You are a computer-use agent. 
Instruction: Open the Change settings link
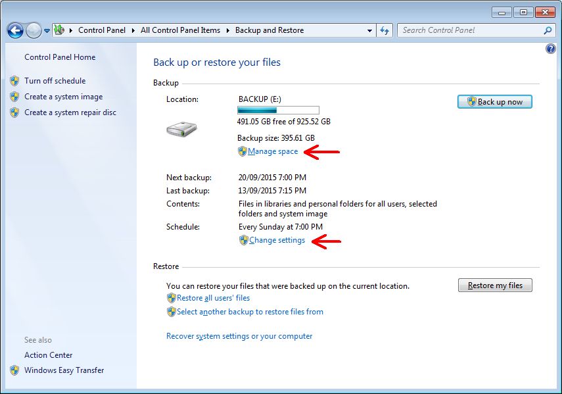(x=277, y=240)
